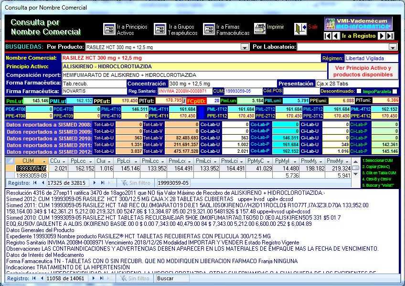The width and height of the screenshot is (405, 286).
Task: Click bottom record box 11058 de 14061
Action: pos(66,278)
